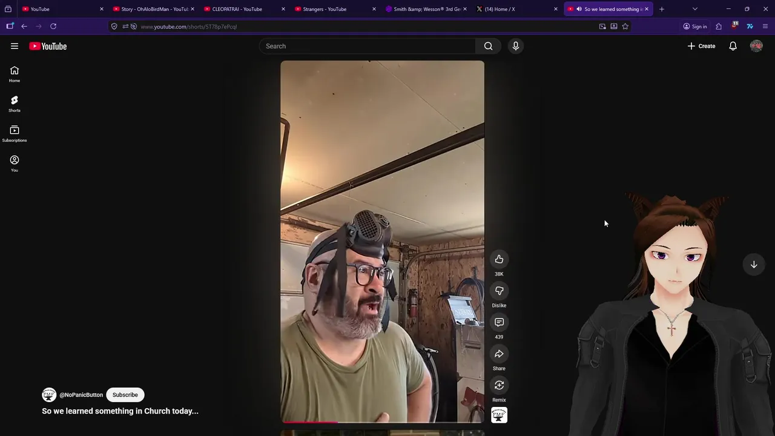Open the YouTube guide hamburger menu
This screenshot has height=436, width=775.
15,46
